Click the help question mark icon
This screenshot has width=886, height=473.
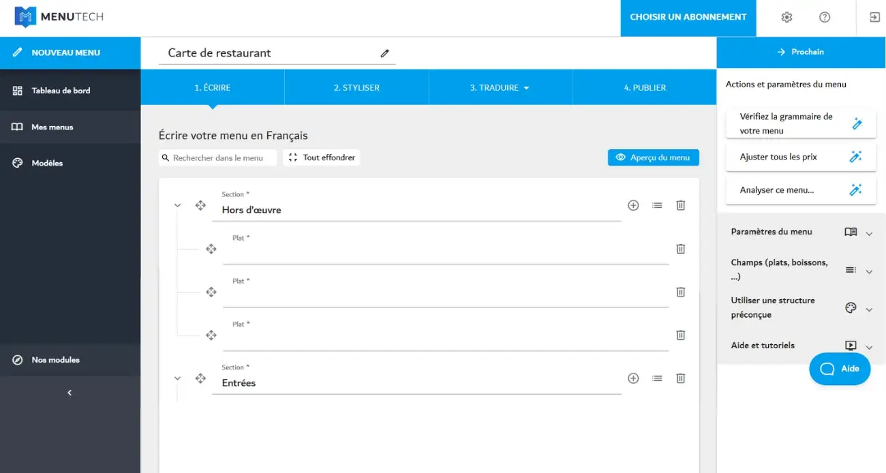pos(825,17)
